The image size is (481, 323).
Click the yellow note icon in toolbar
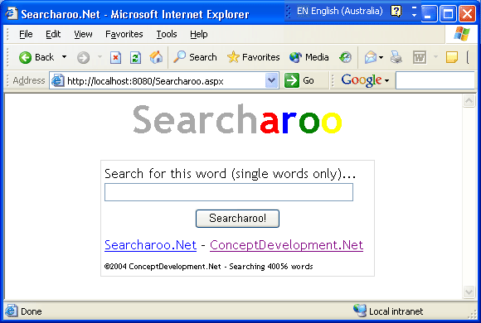[451, 57]
